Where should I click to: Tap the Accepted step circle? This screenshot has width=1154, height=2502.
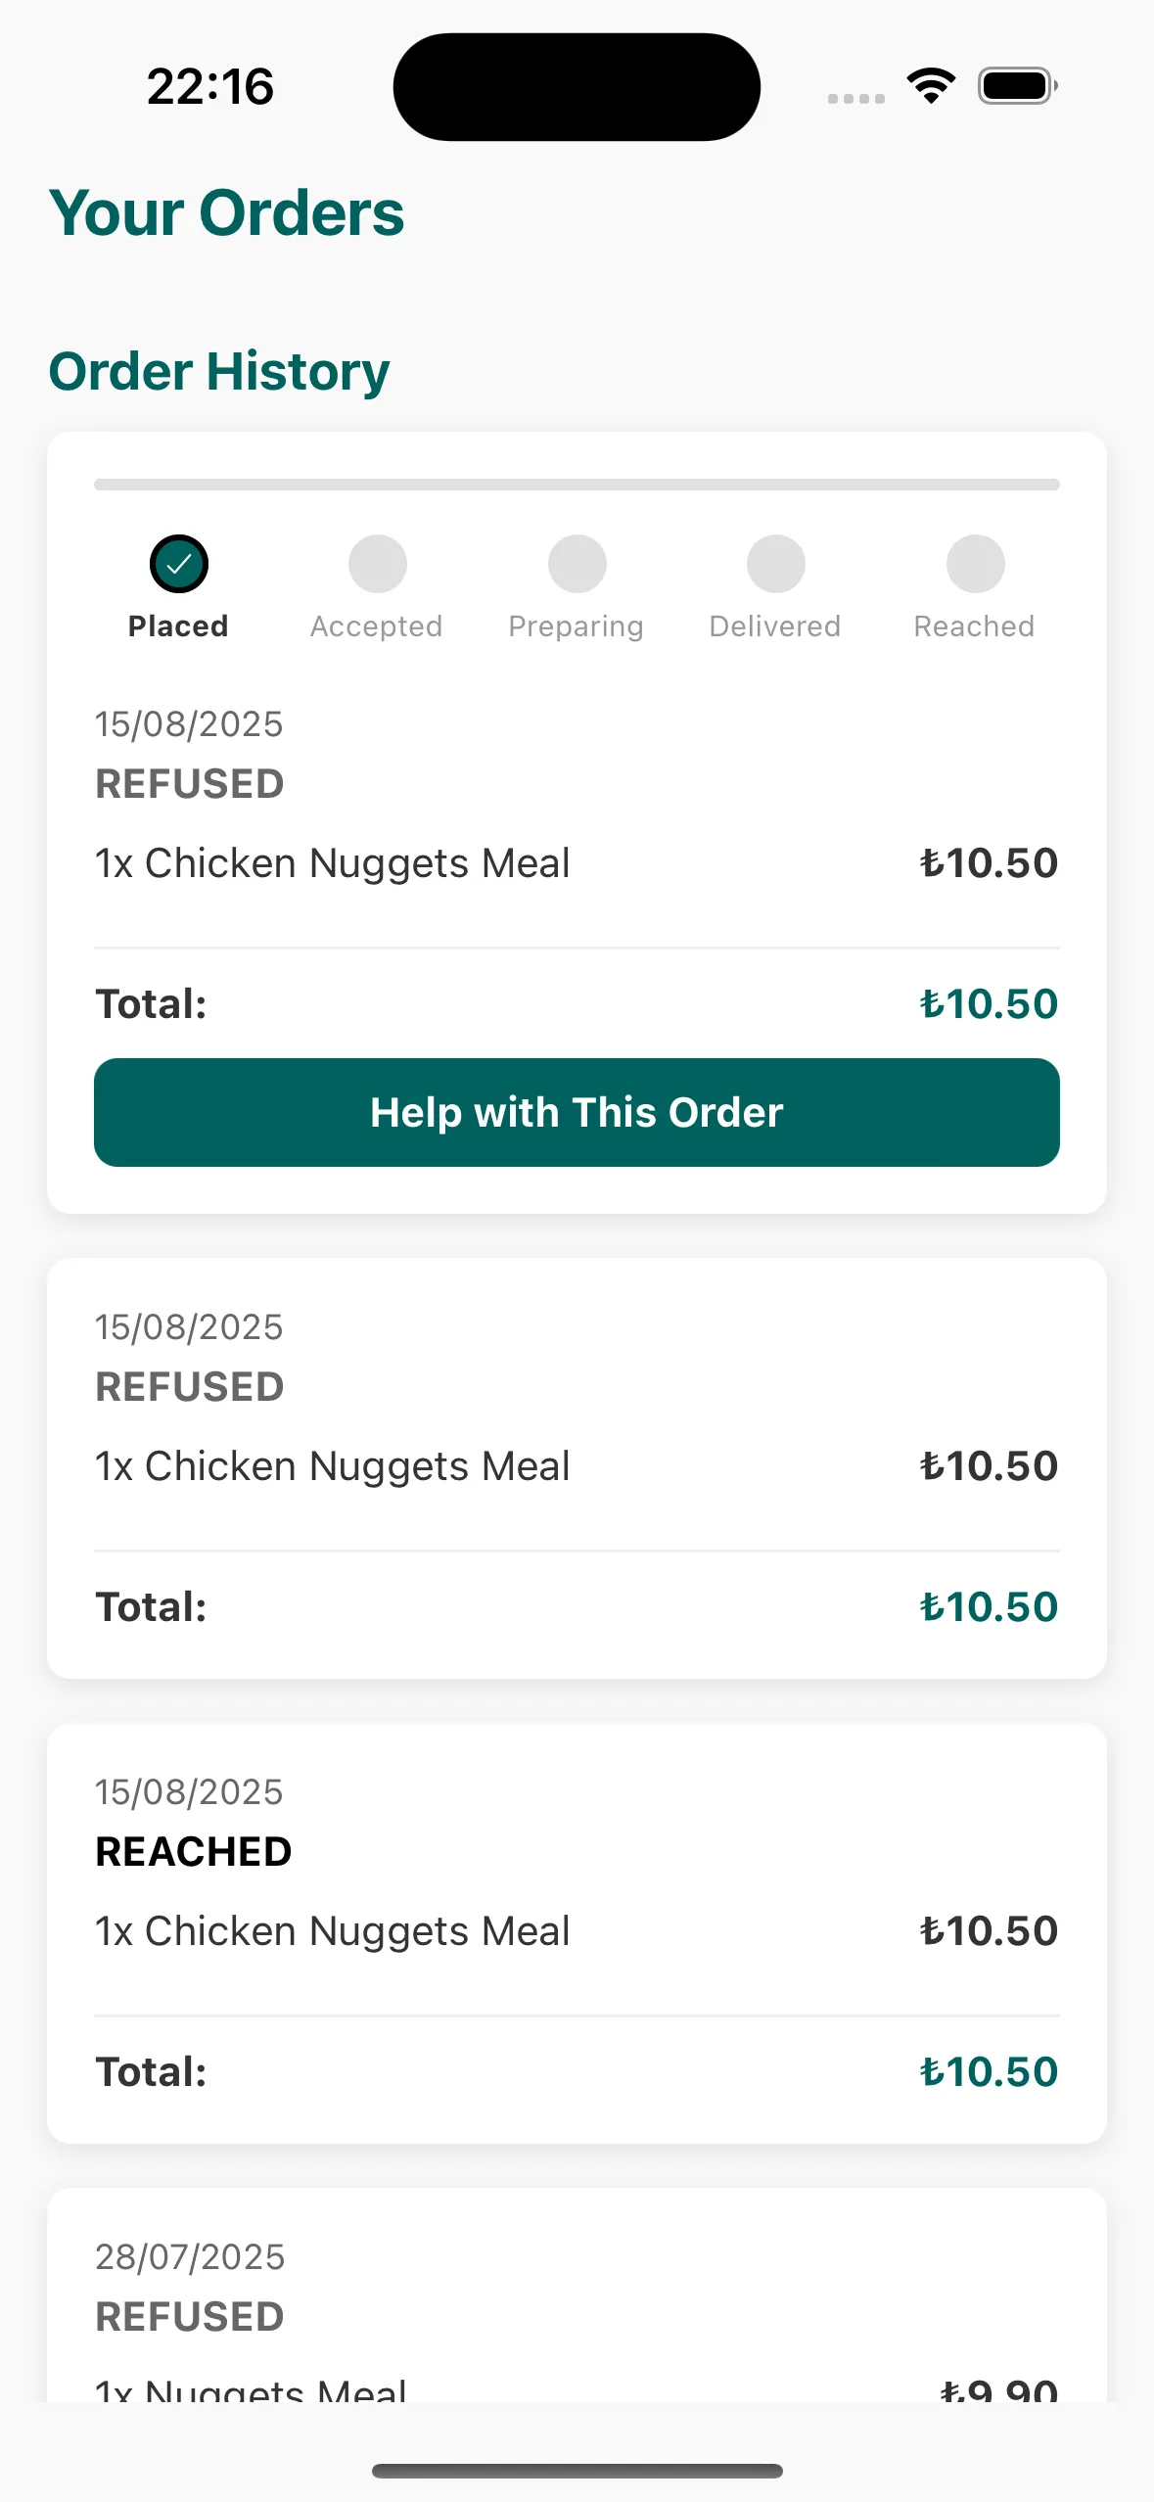(x=377, y=564)
